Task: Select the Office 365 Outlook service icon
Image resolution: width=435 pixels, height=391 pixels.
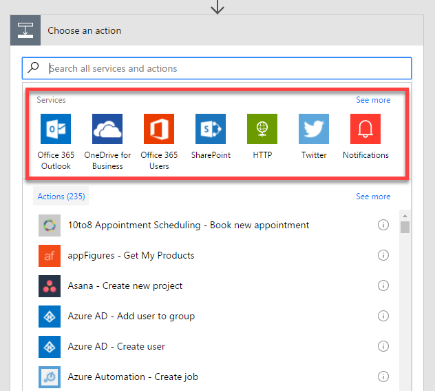Action: pos(56,129)
